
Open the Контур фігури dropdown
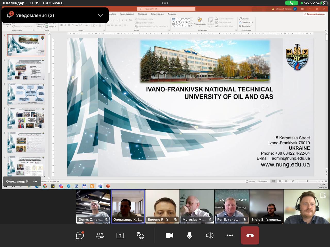point(224,22)
